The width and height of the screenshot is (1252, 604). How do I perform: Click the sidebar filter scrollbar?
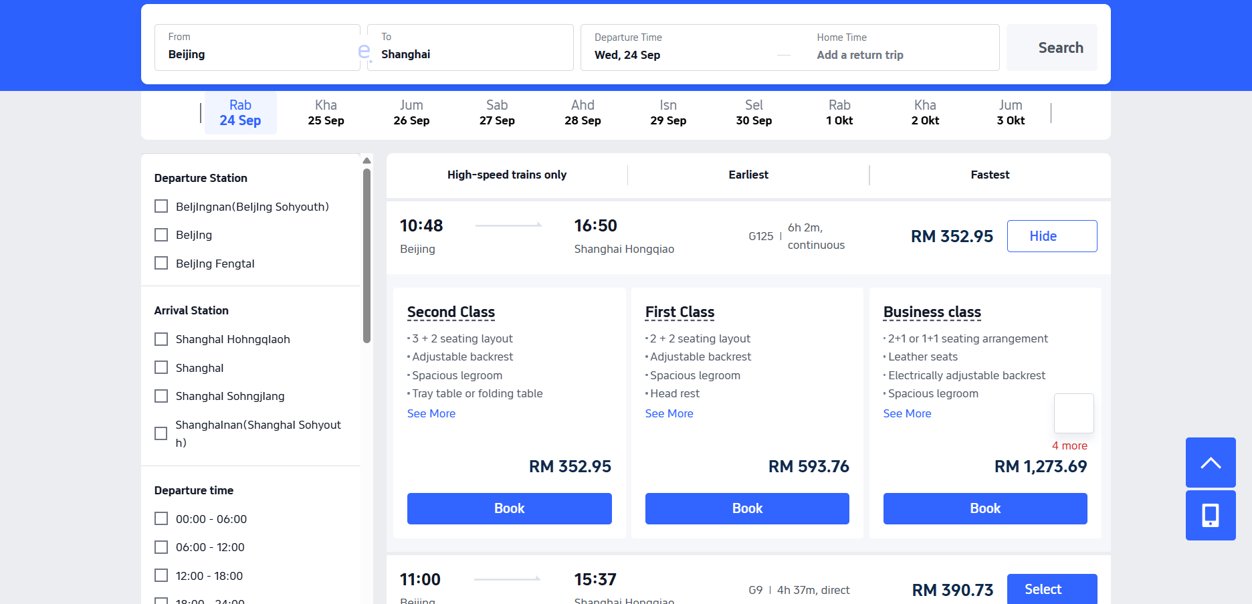(x=367, y=254)
